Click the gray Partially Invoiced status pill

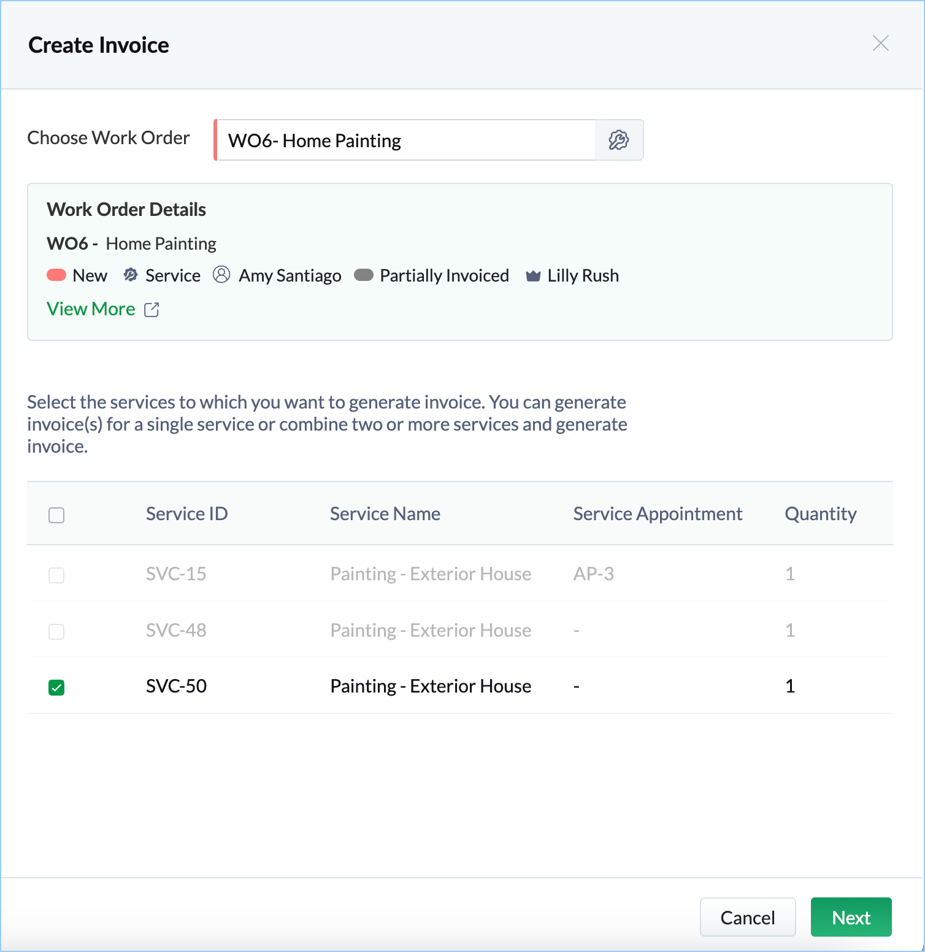pos(364,275)
